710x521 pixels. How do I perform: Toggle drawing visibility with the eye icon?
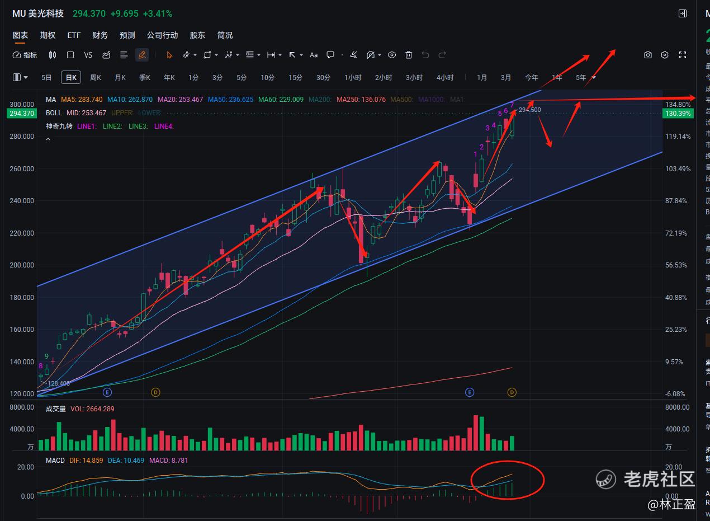392,55
